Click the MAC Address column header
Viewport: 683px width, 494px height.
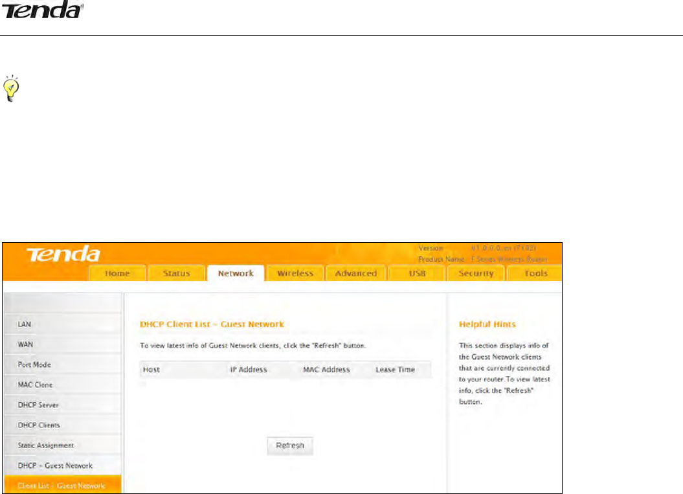[x=327, y=370]
